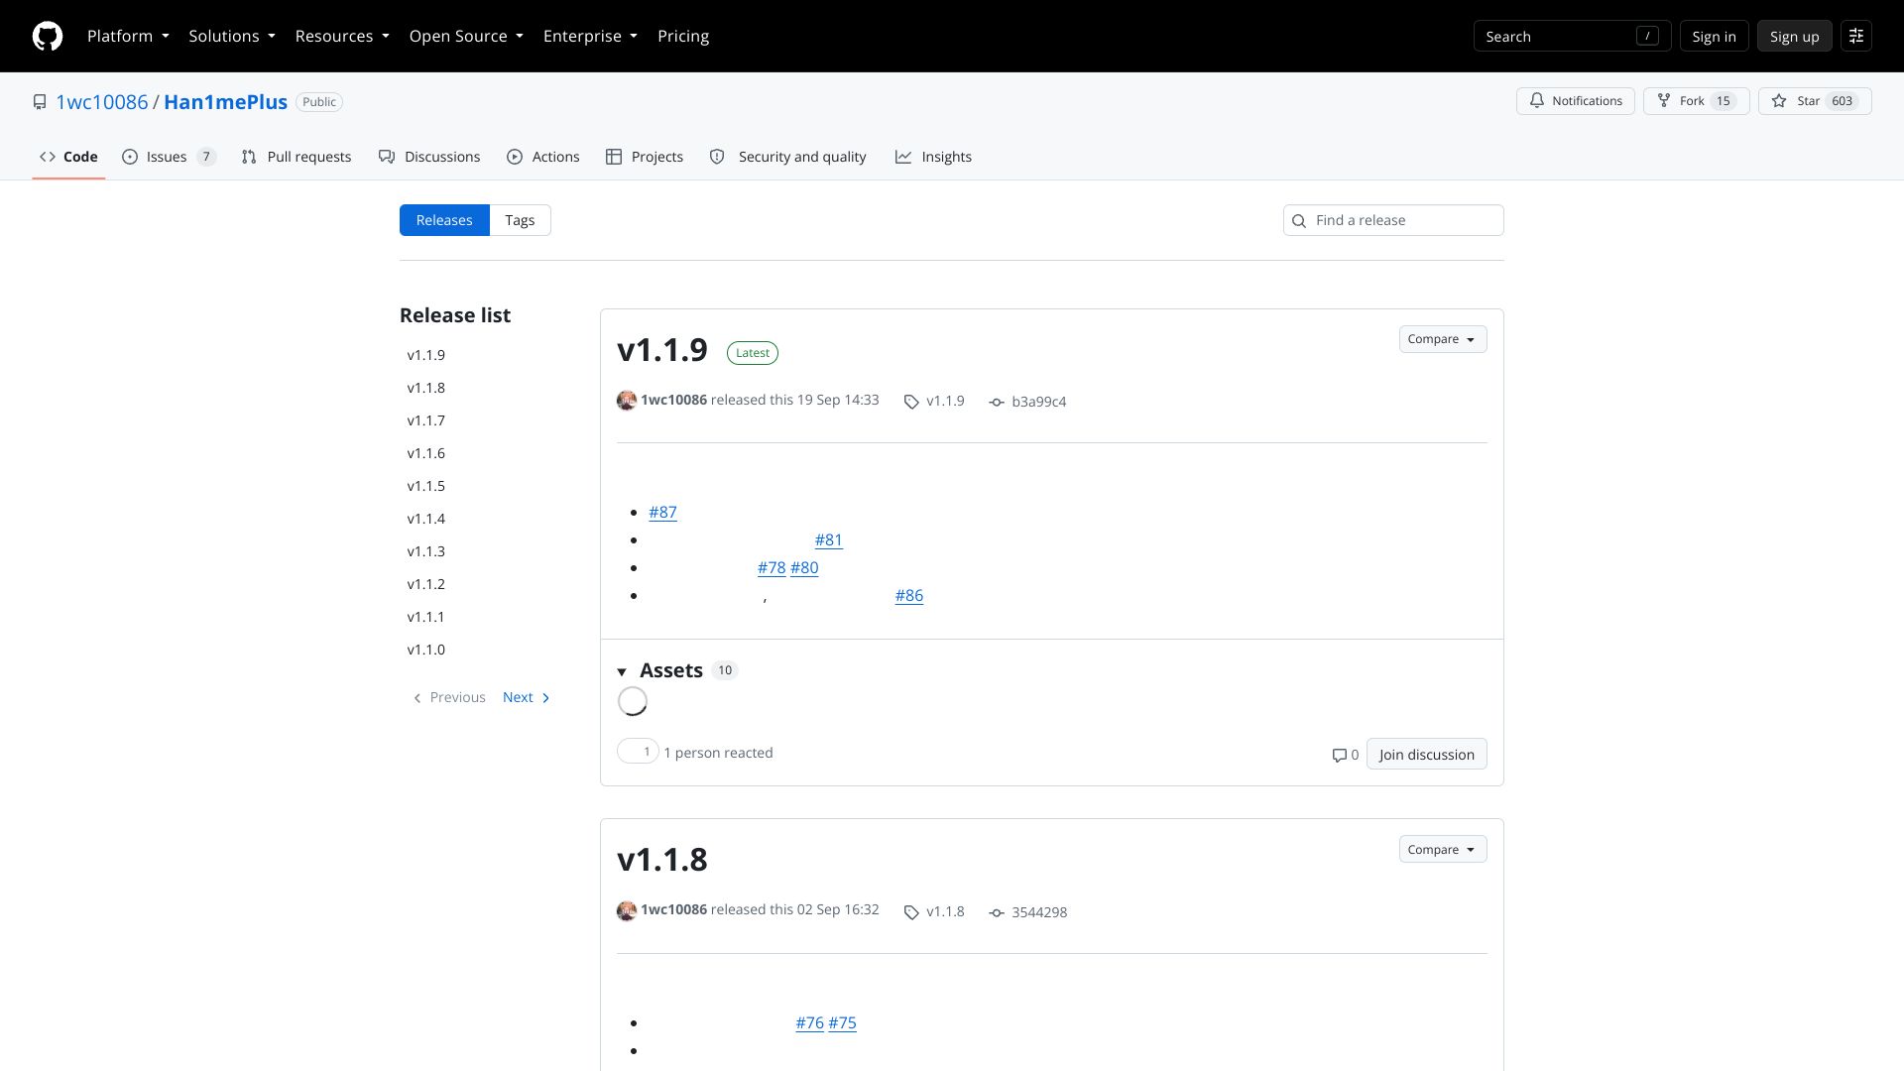Select v1.1.9 in release list
Image resolution: width=1904 pixels, height=1071 pixels.
point(426,355)
